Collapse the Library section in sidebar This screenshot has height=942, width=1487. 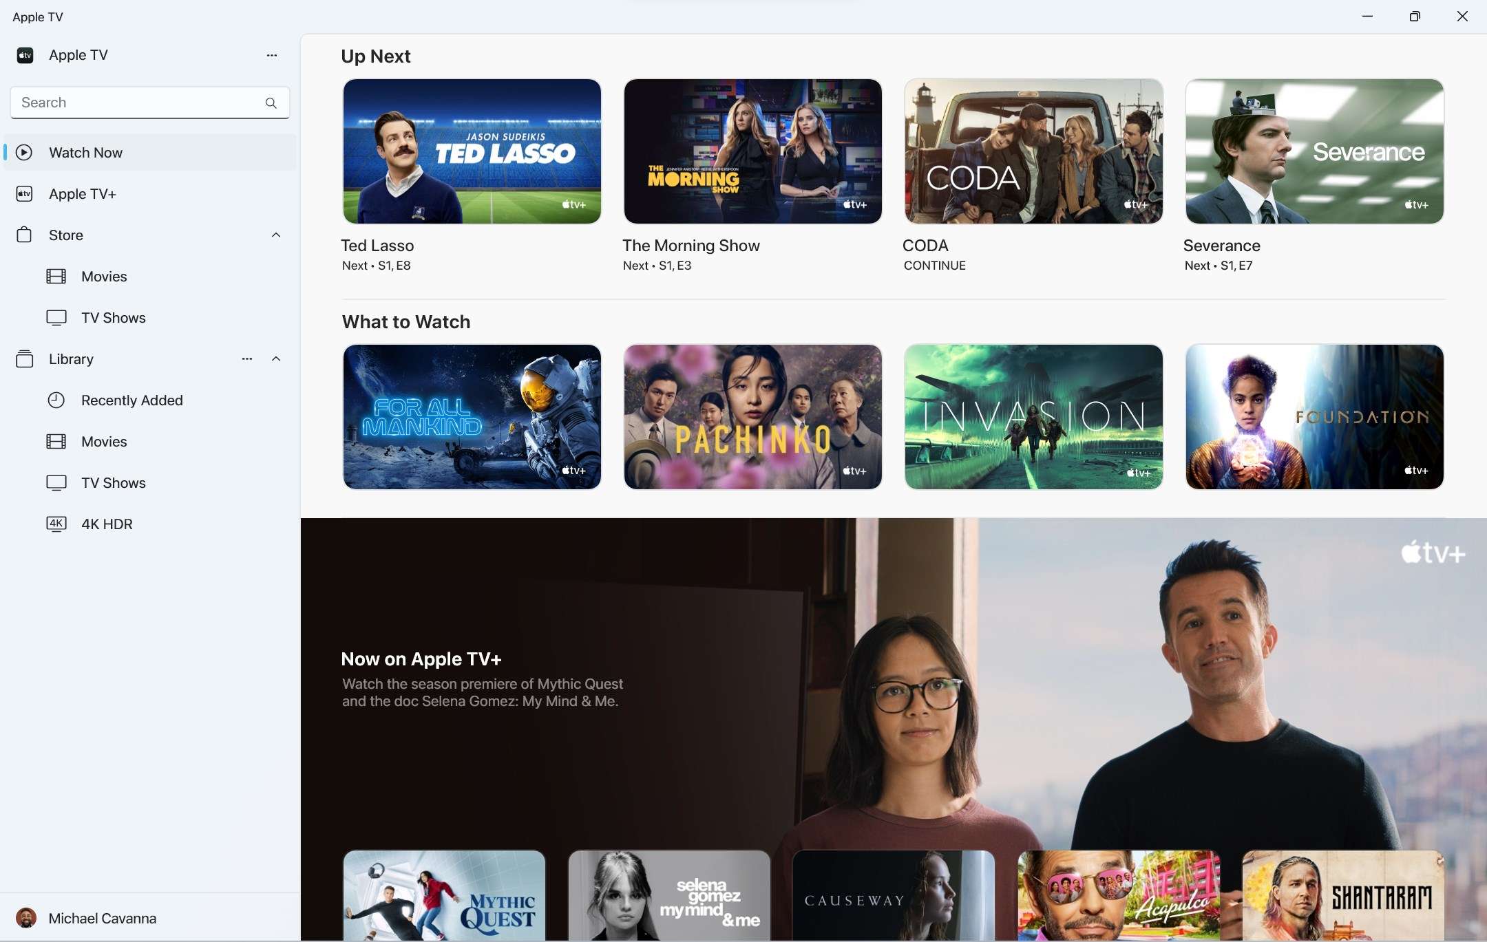276,358
